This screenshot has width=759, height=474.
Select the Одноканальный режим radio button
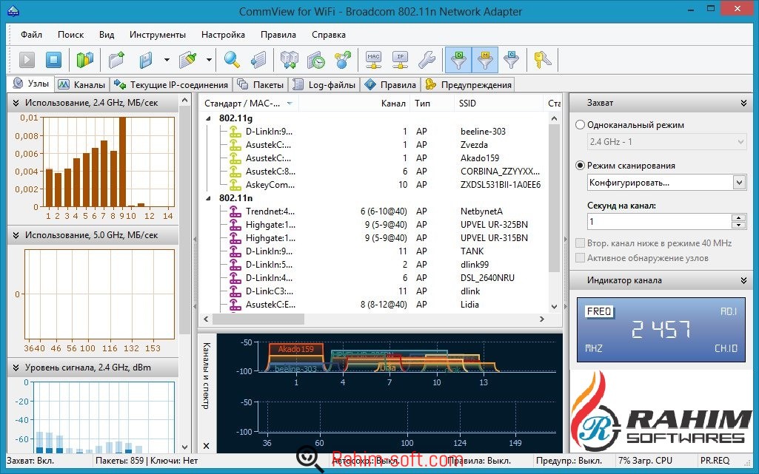point(581,125)
